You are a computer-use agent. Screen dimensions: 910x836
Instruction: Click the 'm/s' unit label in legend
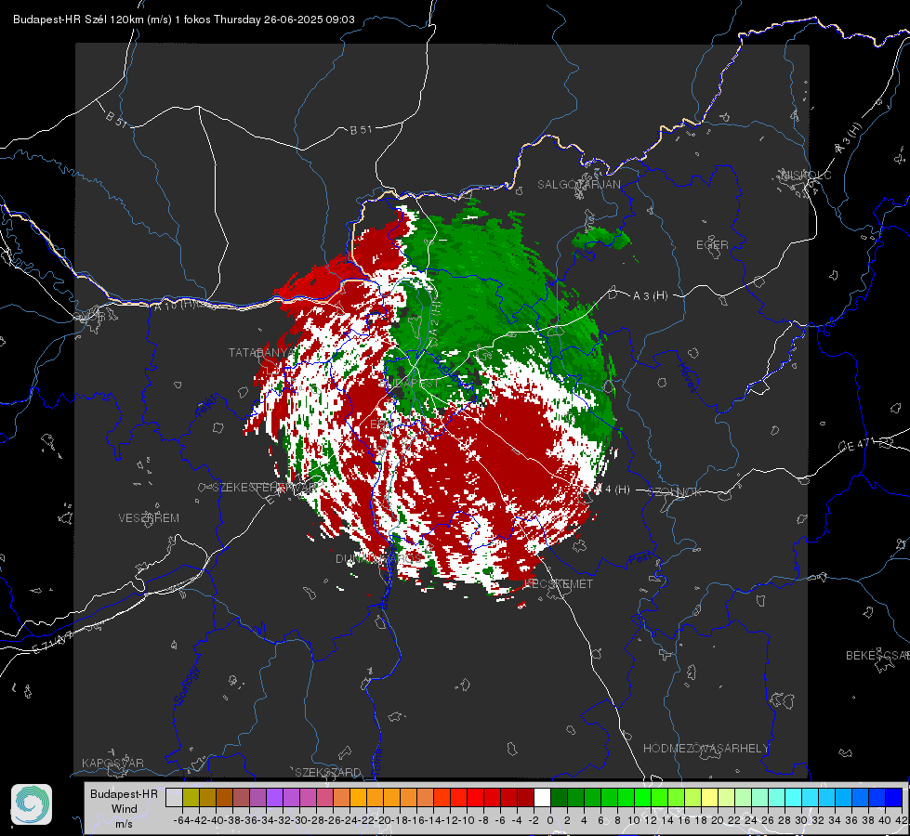[x=125, y=824]
